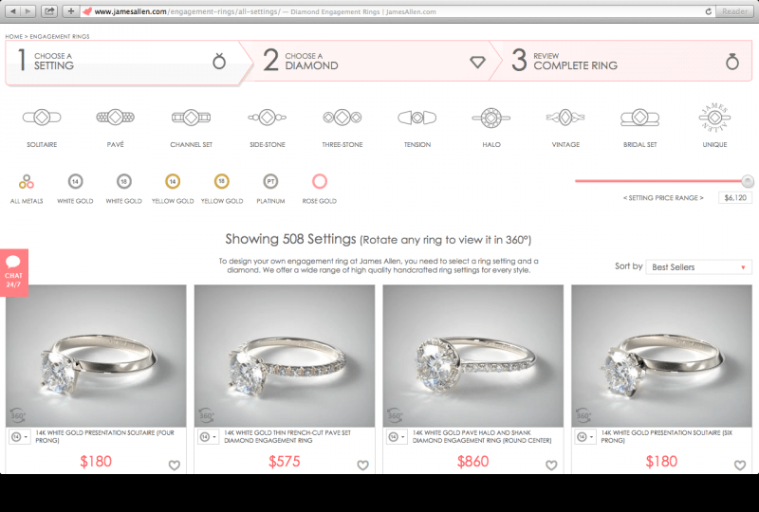Choose the Tension setting icon
759x512 pixels.
tap(417, 118)
